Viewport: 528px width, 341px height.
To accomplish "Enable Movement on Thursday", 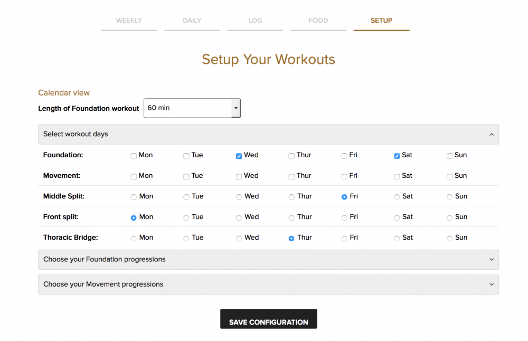I will pyautogui.click(x=291, y=176).
